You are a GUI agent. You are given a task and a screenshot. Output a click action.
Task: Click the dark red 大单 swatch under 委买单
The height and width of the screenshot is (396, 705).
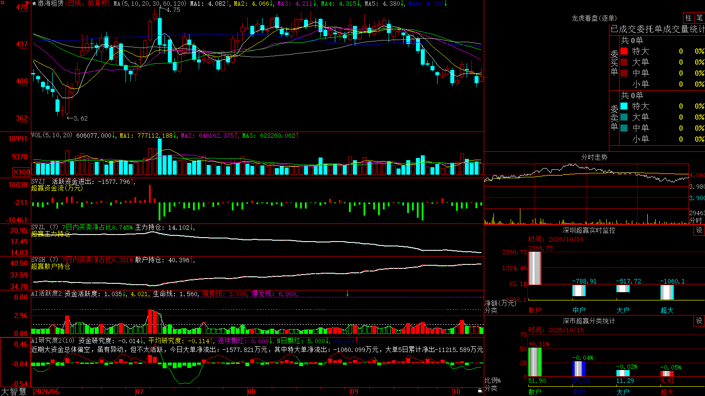click(624, 62)
